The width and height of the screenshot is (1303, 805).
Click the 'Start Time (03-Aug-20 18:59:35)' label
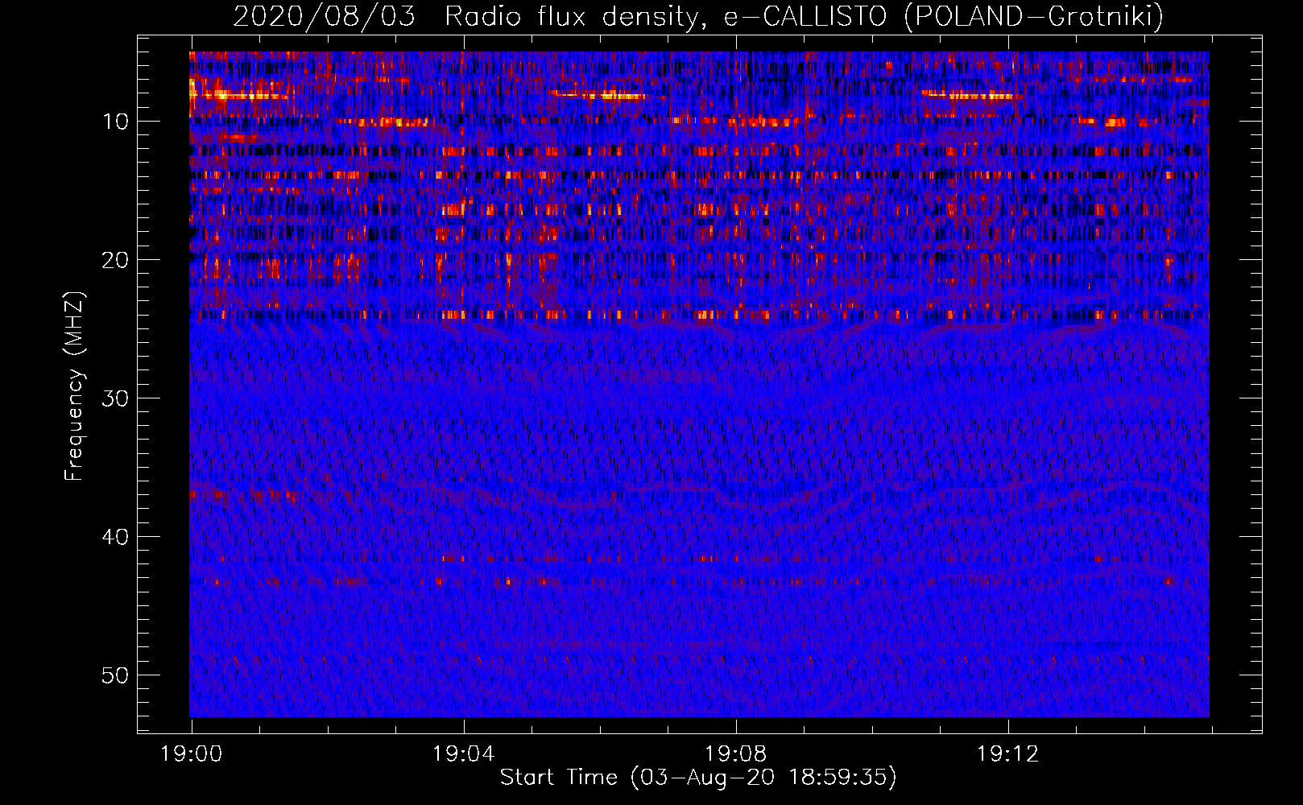click(x=698, y=777)
